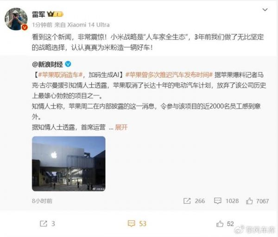Open 雷军's profile avatar

(x=16, y=19)
